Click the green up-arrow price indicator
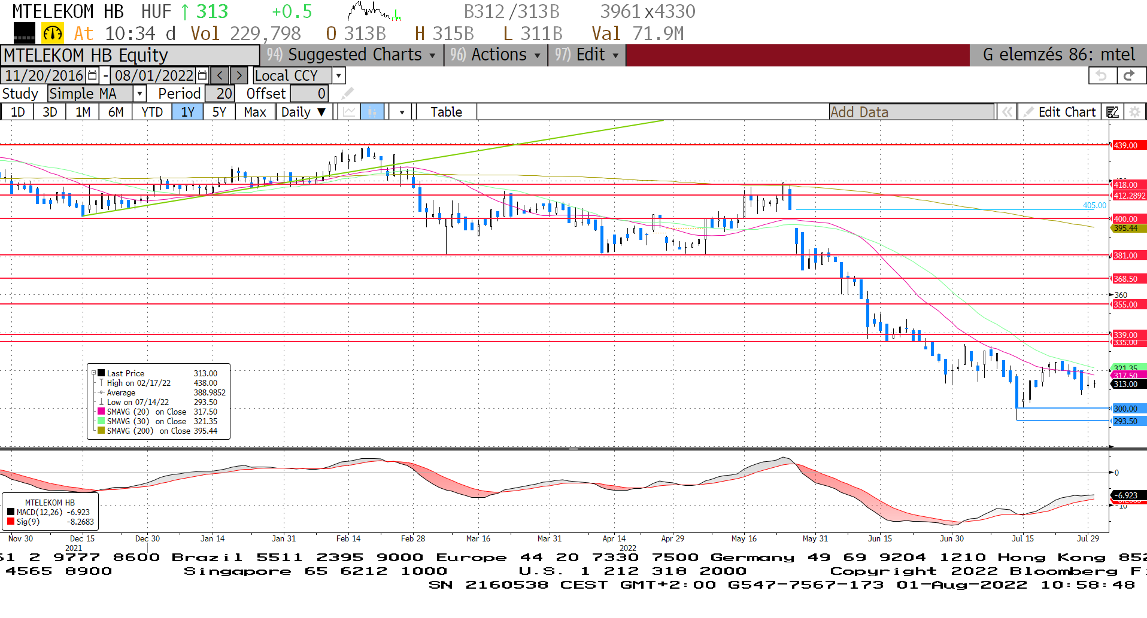1147x618 pixels. 185,11
